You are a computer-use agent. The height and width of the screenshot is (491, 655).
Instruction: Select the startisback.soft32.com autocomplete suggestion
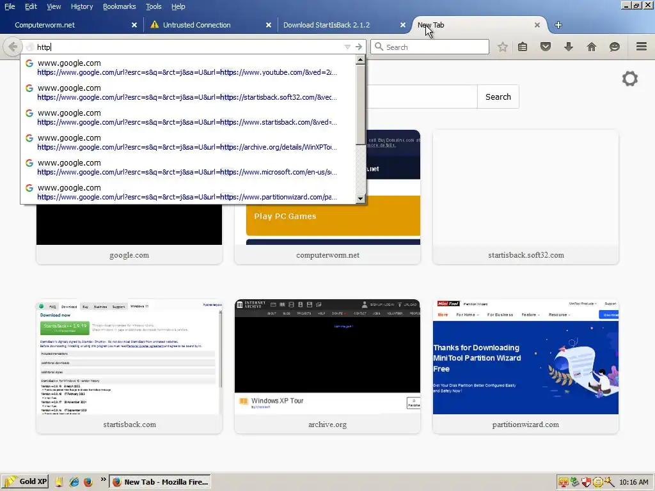coord(188,92)
